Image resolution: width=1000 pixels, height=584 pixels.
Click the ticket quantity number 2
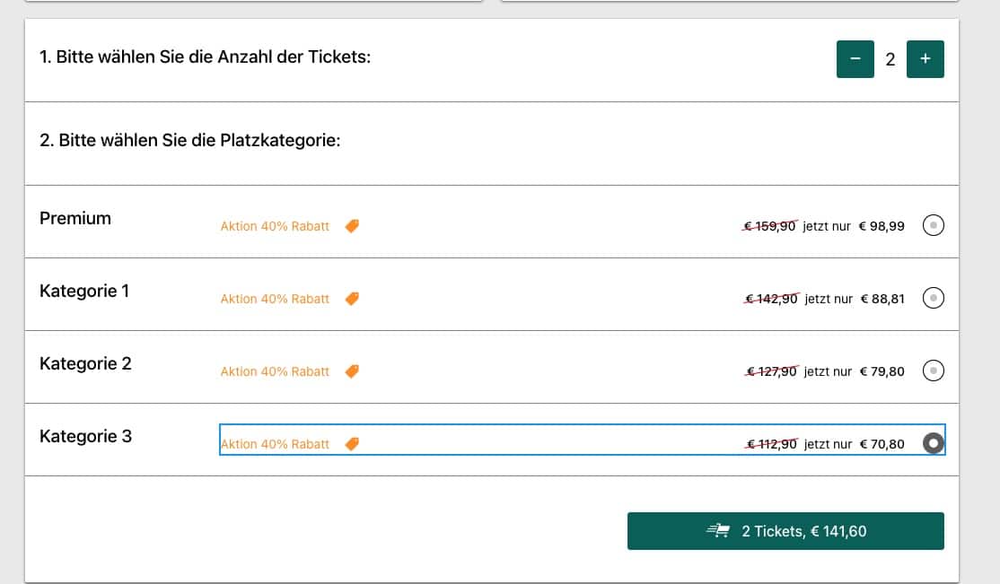[890, 59]
